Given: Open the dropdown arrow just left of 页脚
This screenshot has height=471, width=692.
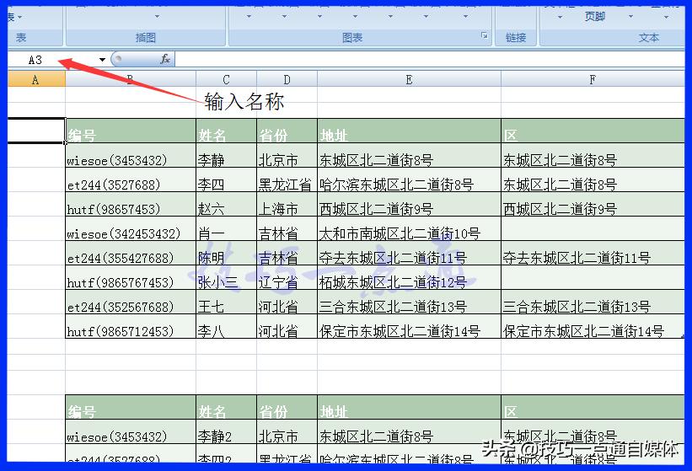Looking at the screenshot, I should pos(560,17).
